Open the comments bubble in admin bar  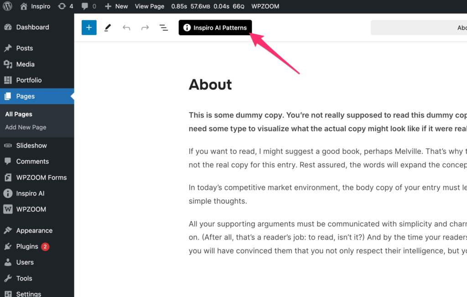89,6
